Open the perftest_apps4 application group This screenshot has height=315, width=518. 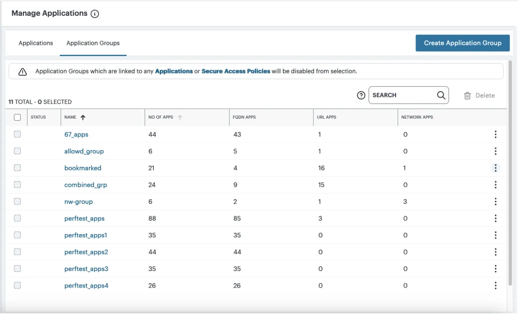pyautogui.click(x=86, y=286)
